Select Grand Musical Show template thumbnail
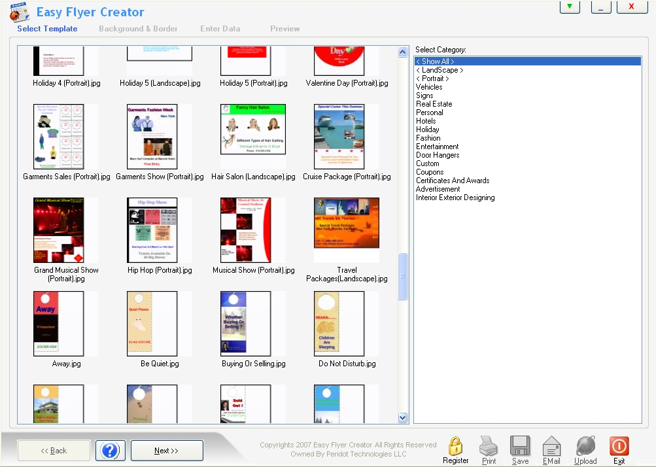The image size is (656, 467). point(59,230)
